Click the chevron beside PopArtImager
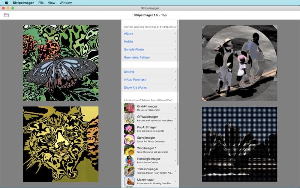This screenshot has width=300, height=188. point(175,129)
